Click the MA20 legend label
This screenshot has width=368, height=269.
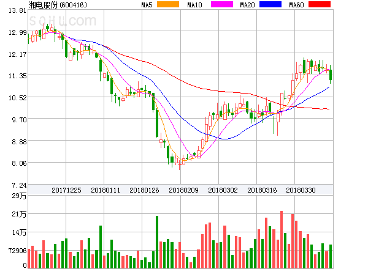pyautogui.click(x=247, y=5)
